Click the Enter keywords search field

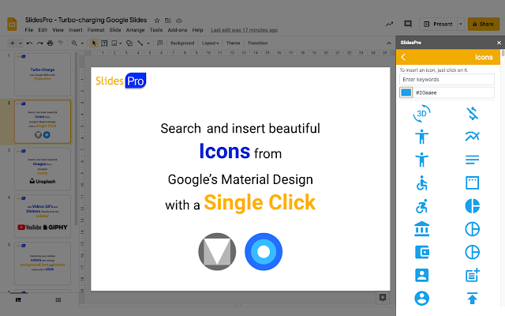pyautogui.click(x=447, y=79)
